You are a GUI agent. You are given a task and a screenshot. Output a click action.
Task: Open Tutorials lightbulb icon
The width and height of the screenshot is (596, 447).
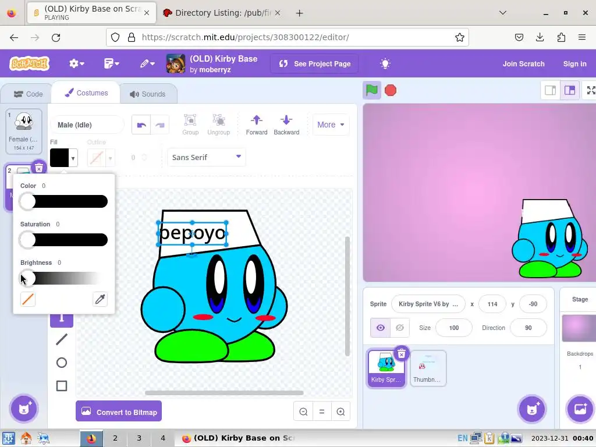coord(385,63)
